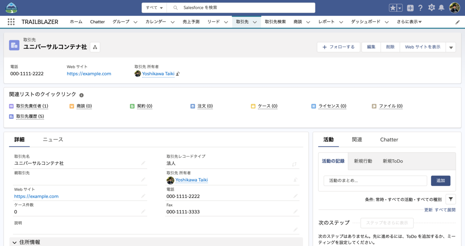Expand the レポート tab chevron
Image resolution: width=465 pixels, height=246 pixels.
pos(341,22)
